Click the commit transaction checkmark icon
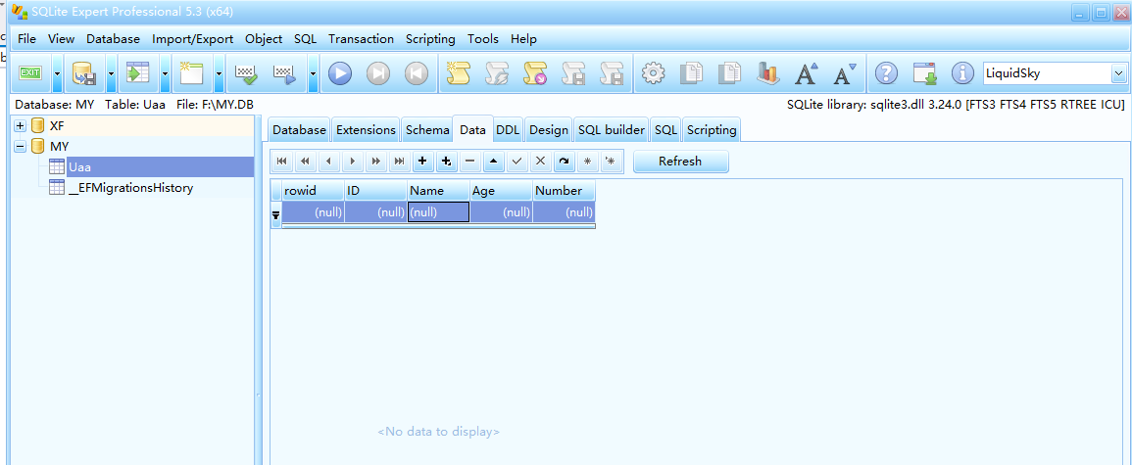Image resolution: width=1132 pixels, height=465 pixels. tap(247, 72)
